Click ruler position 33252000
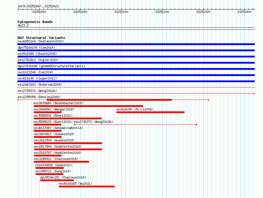Screen dimensions: 263x198 (80, 12)
